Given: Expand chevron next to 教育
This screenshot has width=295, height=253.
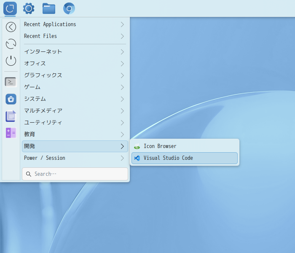Looking at the screenshot, I should tap(122, 135).
